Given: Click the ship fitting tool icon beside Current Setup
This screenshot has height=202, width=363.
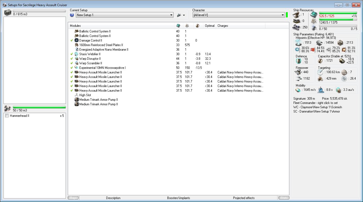Looking at the screenshot, I should (179, 15).
